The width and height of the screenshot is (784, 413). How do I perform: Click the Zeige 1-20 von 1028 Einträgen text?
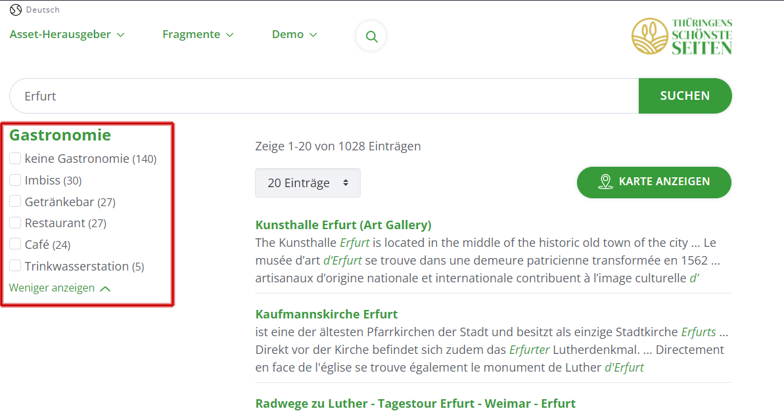pyautogui.click(x=338, y=146)
